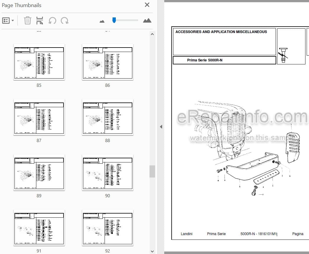Select page 92 thumbnail
Image resolution: width=309 pixels, height=254 pixels.
coord(108,228)
